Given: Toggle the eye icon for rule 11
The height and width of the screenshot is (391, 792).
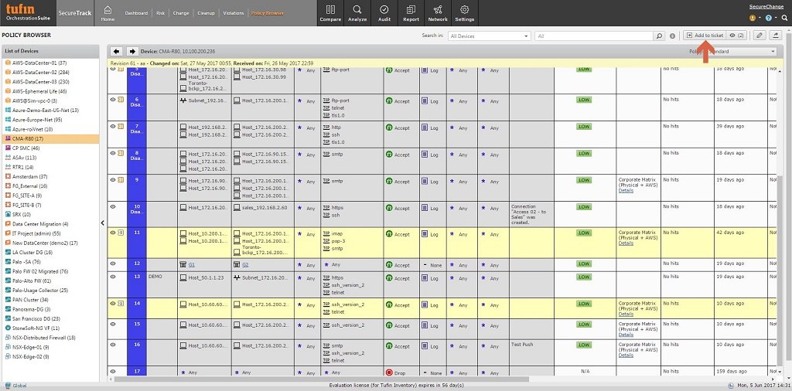Looking at the screenshot, I should tap(113, 233).
